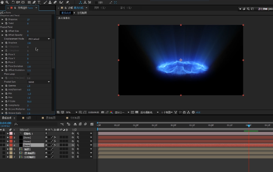The width and height of the screenshot is (273, 172).
Task: Select the Eraser tool
Action: (x=55, y=3)
